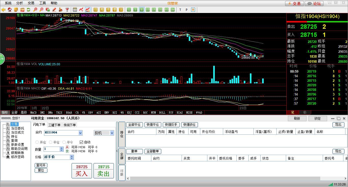348x187 pixels.
Task: Click the 复位 button
Action: tap(41, 170)
